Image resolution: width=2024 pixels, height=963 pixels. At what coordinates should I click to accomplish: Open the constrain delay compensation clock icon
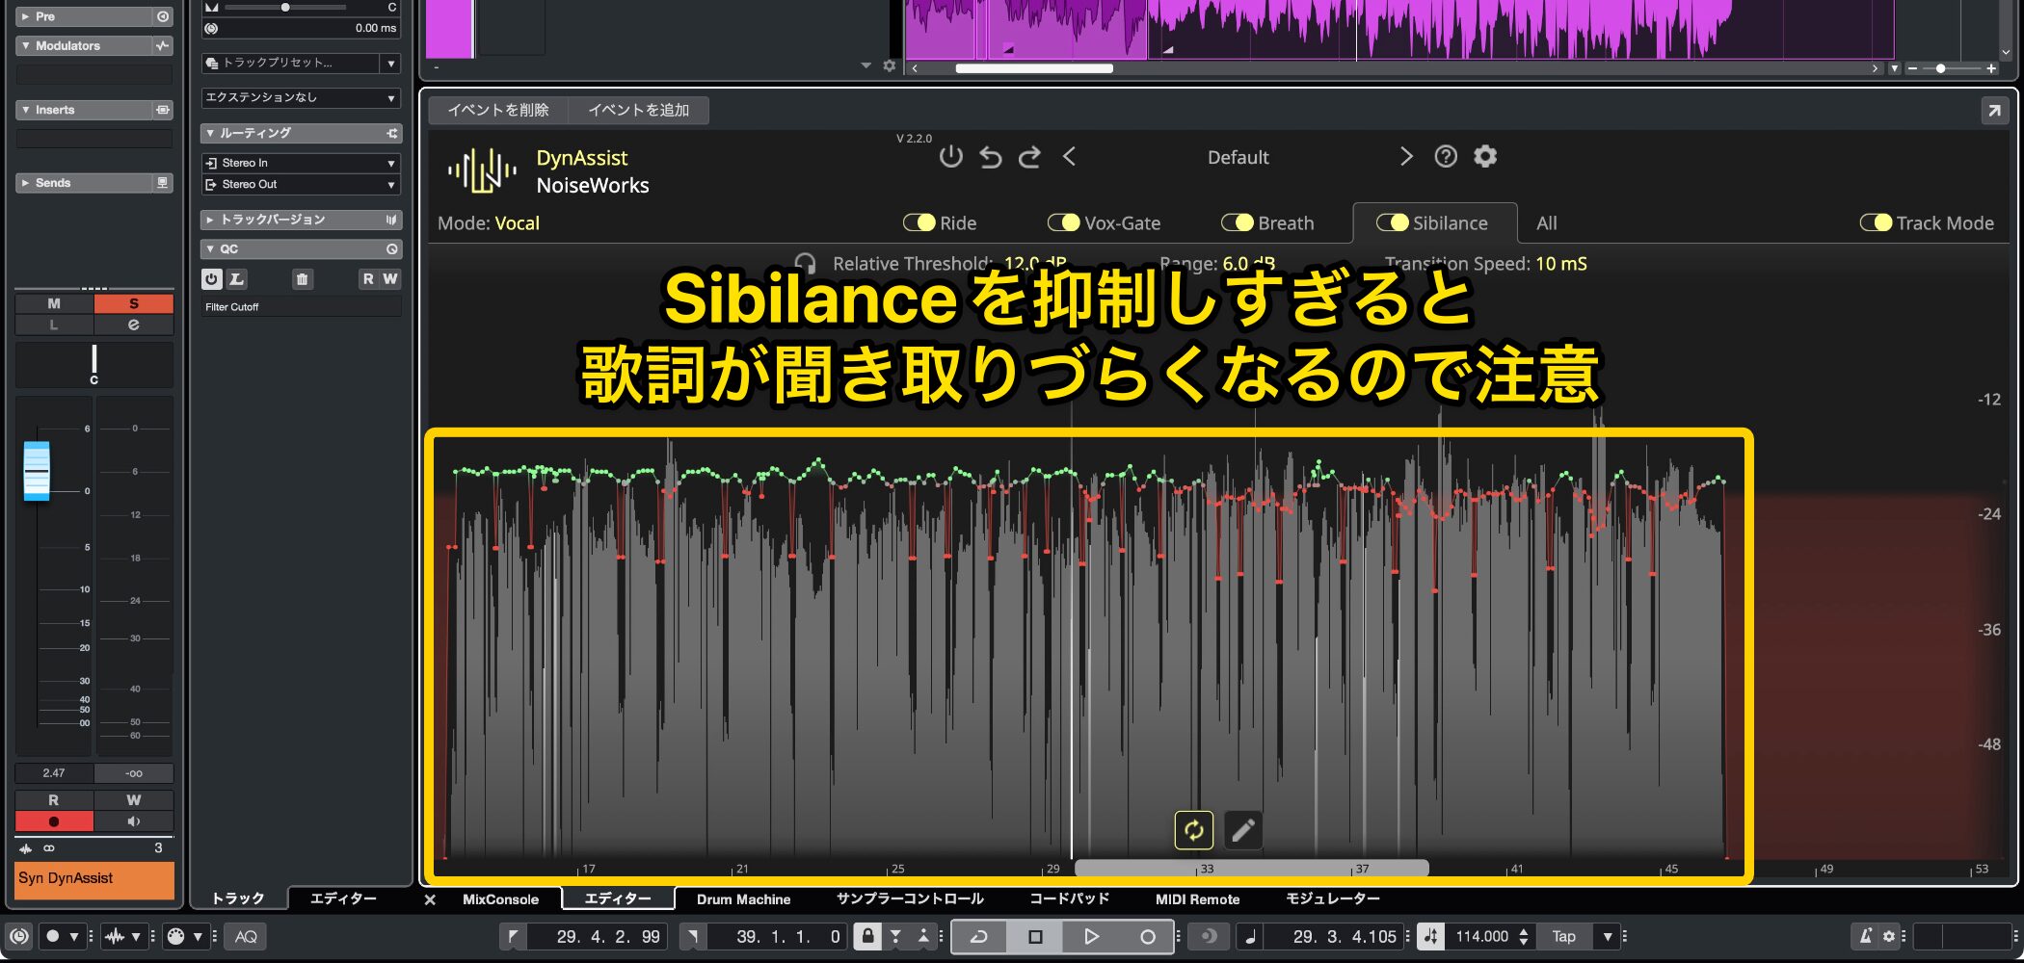19,936
